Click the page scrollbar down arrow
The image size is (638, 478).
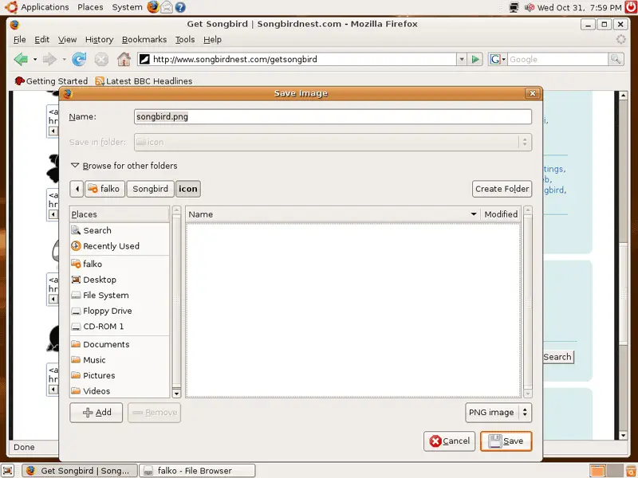click(x=623, y=435)
